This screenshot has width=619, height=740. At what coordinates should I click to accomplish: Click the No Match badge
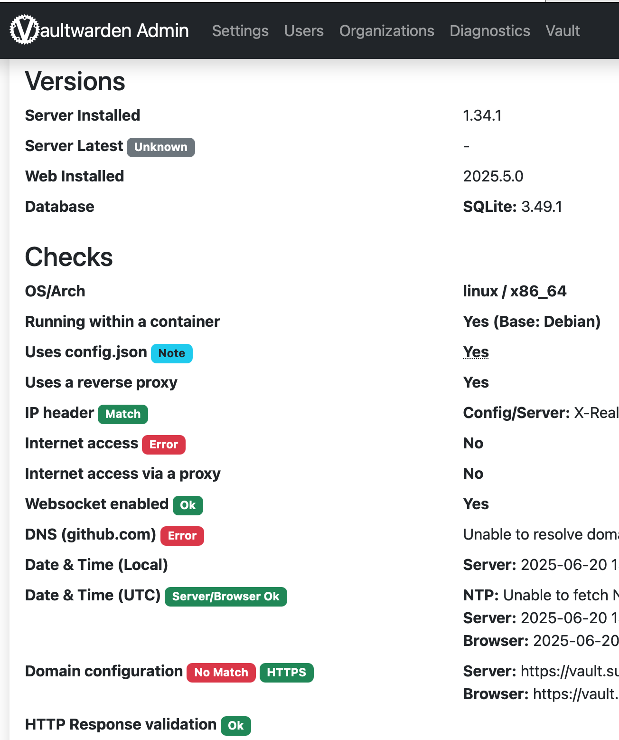click(221, 673)
